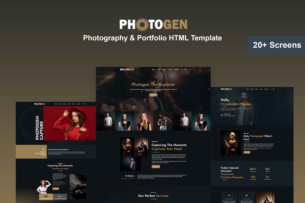Click the '2+' counter value
The height and width of the screenshot is (203, 305).
click(x=268, y=177)
